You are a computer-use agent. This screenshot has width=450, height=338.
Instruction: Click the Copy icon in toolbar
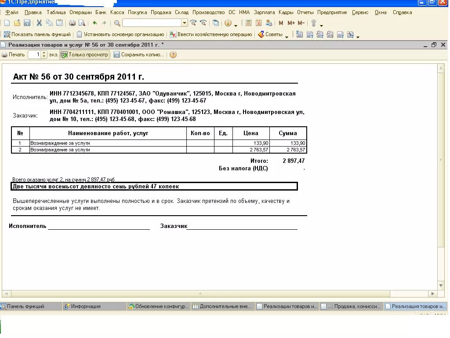tap(49, 23)
